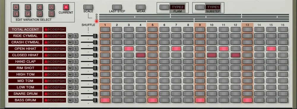Viewport: 297px width, 109px height.
Task: Select edit variation E button
Action: point(16,14)
